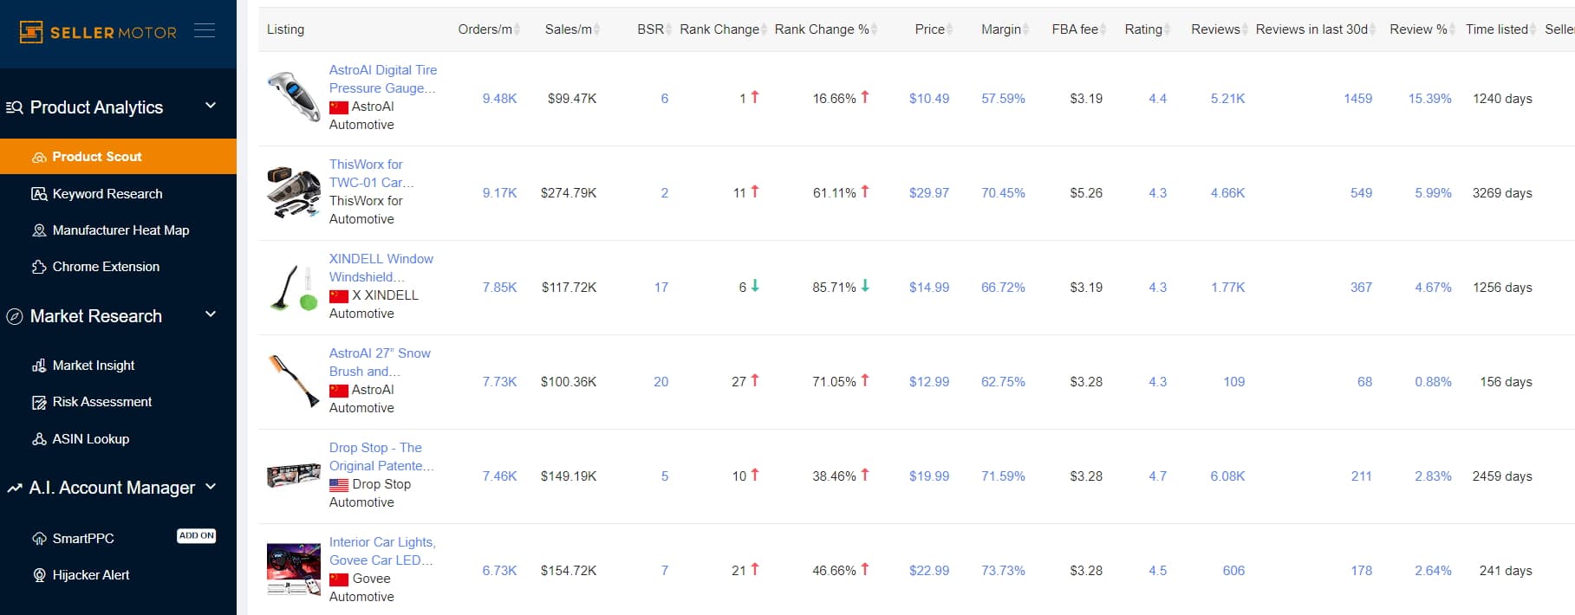Screen dimensions: 1575x615
Task: Click the red rank arrow in ThisWorx row
Action: click(755, 192)
